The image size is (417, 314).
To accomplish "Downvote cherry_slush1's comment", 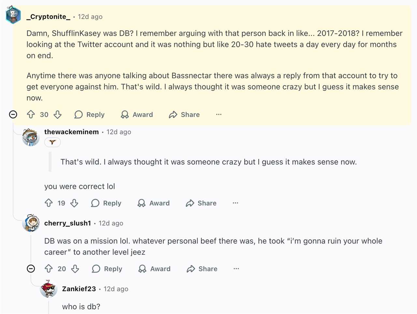I will pyautogui.click(x=75, y=269).
